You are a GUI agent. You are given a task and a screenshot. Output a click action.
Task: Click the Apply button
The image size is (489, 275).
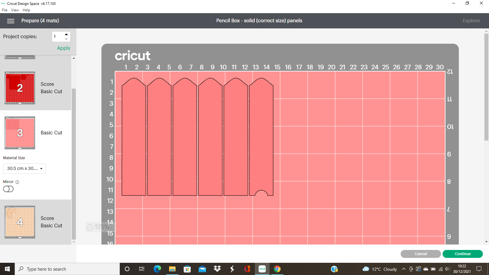point(64,48)
